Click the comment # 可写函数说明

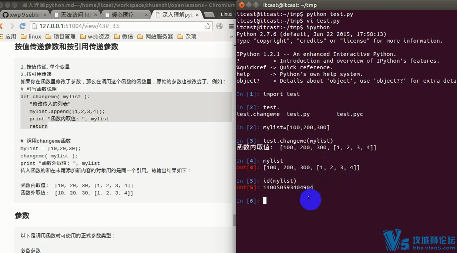38,89
